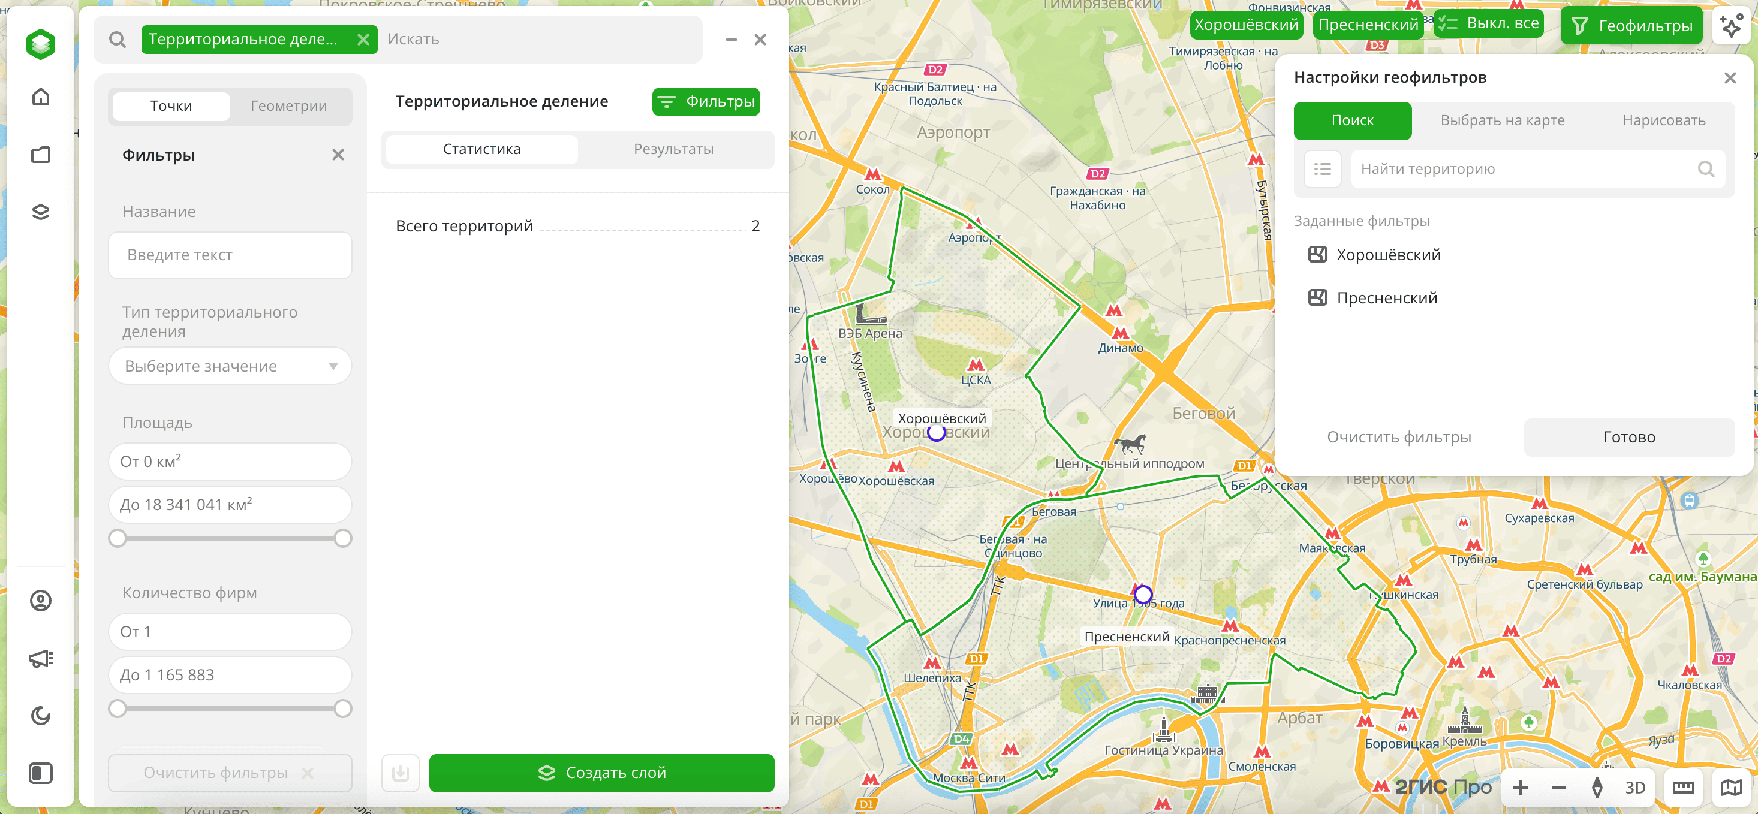Open the layers icon in left sidebar
This screenshot has width=1758, height=814.
41,212
